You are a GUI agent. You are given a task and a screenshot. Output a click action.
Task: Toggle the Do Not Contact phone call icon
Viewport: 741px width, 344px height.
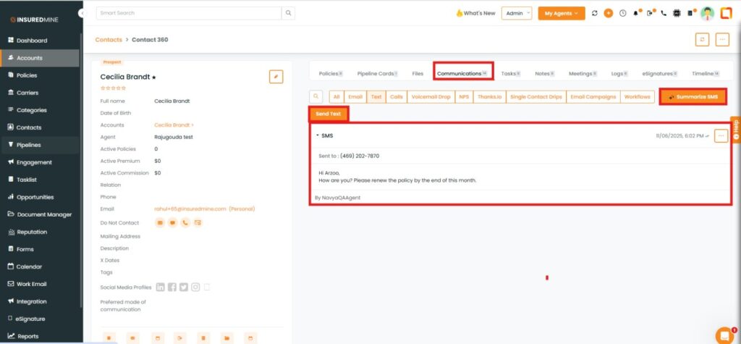(x=185, y=222)
